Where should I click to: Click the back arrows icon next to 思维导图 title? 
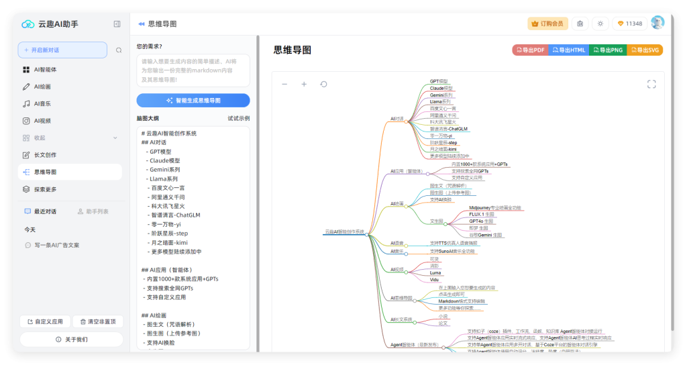[142, 23]
